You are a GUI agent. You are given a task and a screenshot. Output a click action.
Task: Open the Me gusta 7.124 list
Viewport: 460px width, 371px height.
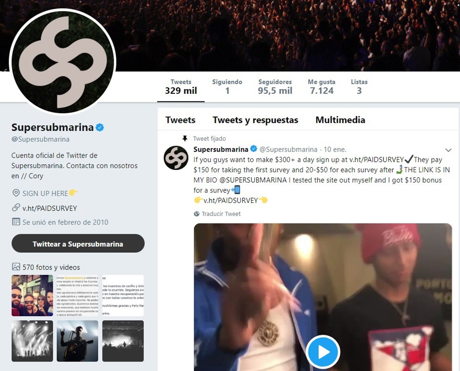[322, 87]
